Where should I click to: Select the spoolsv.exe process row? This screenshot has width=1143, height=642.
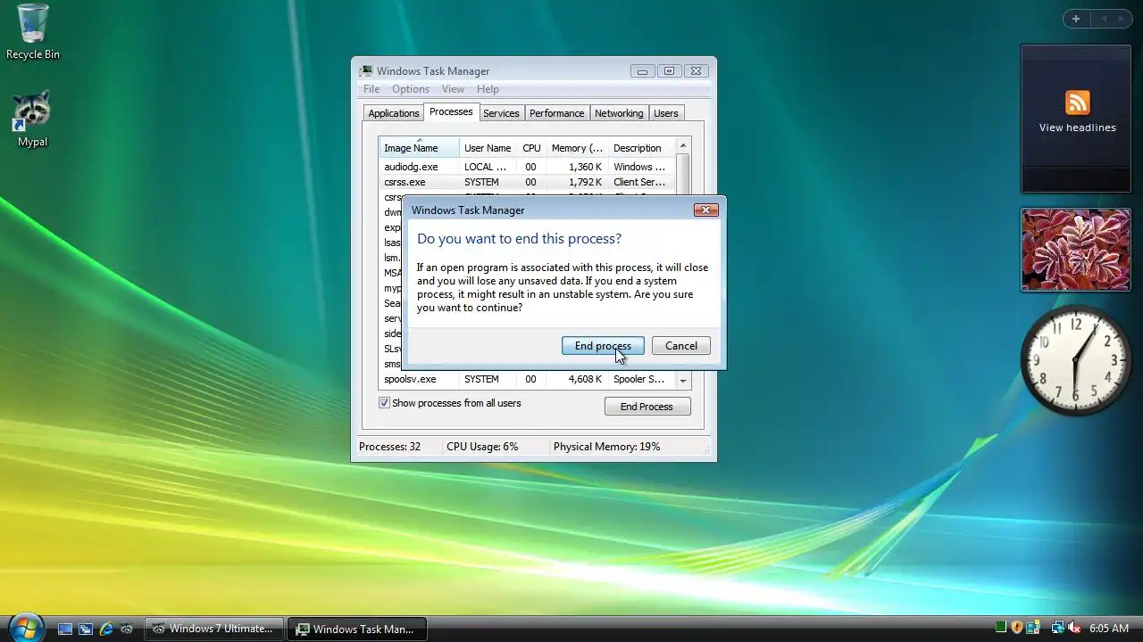pos(527,379)
